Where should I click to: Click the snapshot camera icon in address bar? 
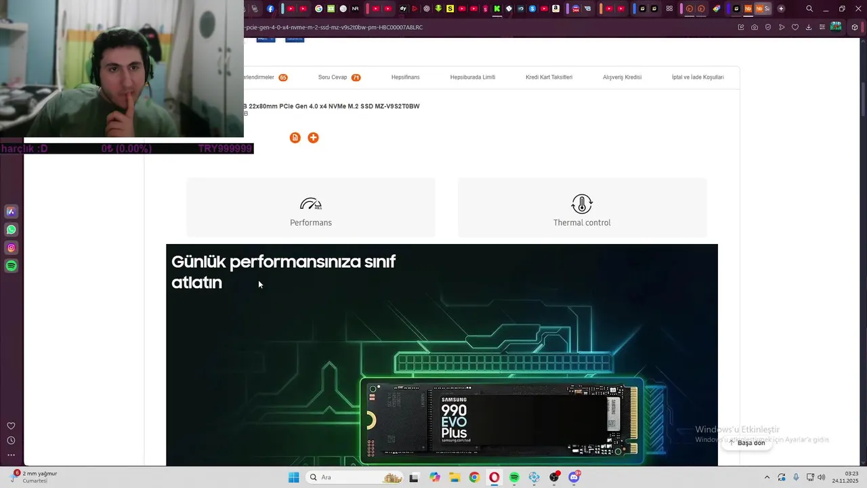[755, 27]
